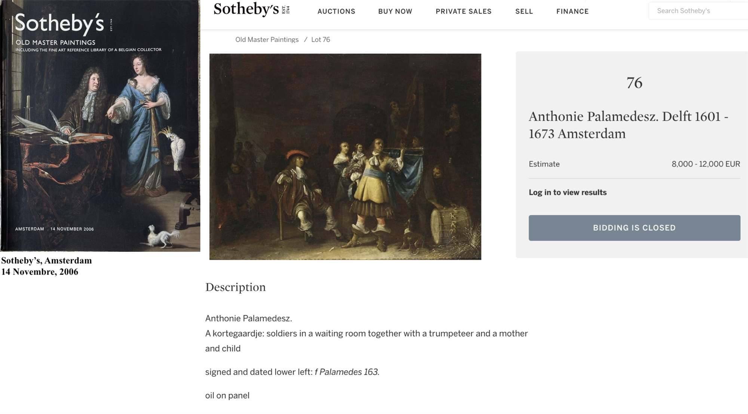Click the Sotheby's logo in the header
This screenshot has height=414, width=748.
(x=251, y=10)
